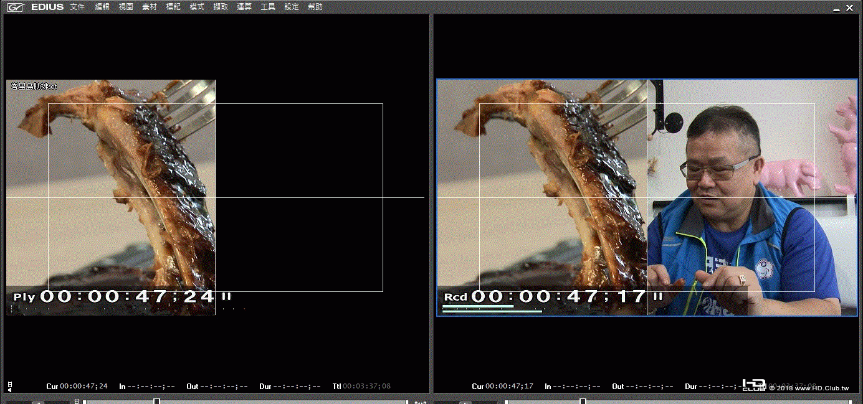Open the 編輯 menu
The image size is (863, 404).
click(x=102, y=7)
